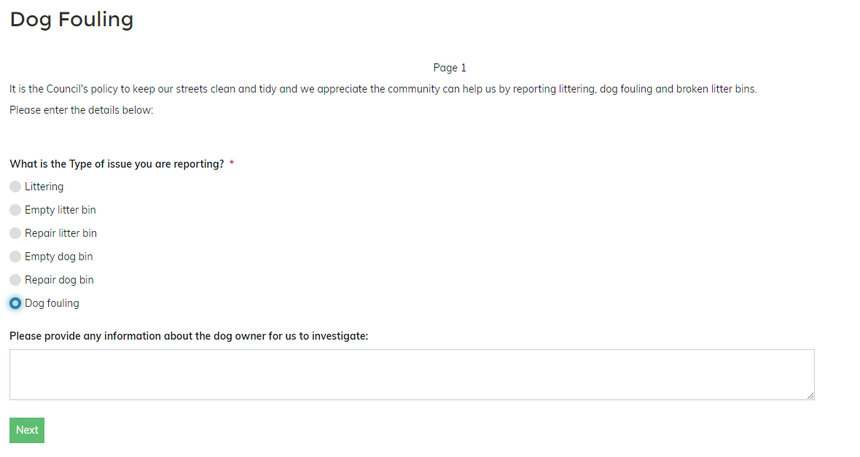Click the 'Littering' option label text

[44, 187]
